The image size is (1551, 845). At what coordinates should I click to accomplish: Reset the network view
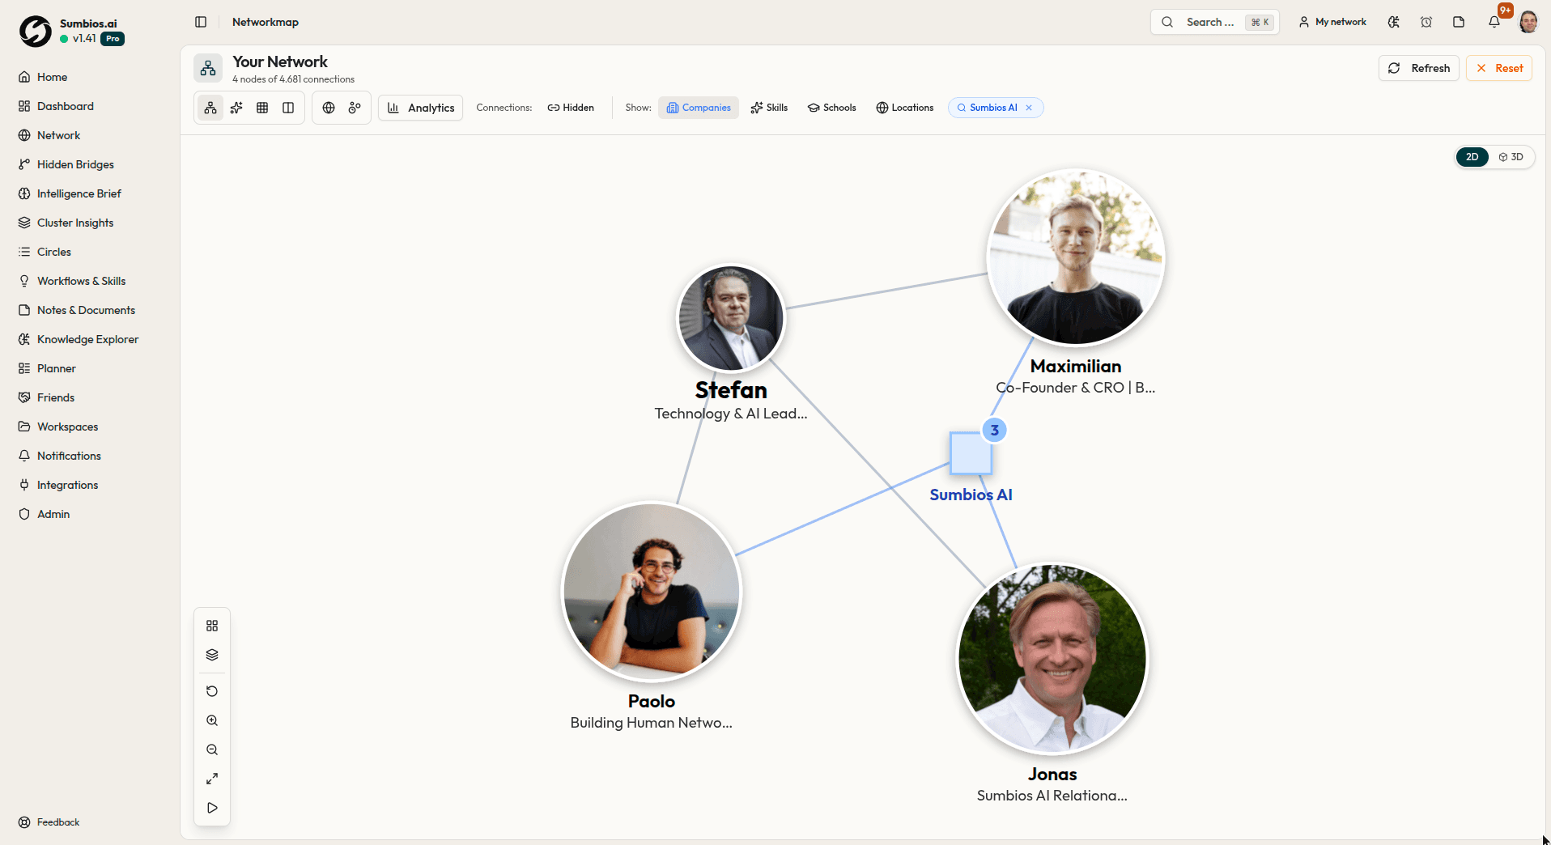coord(1499,68)
